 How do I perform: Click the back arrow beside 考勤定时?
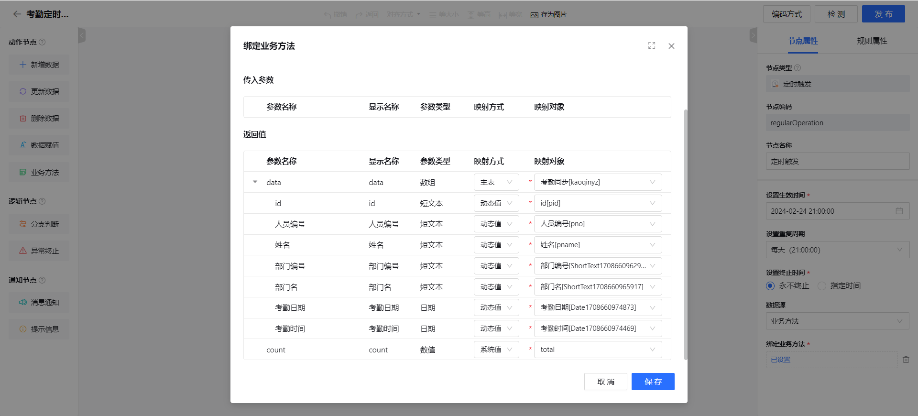pyautogui.click(x=17, y=14)
